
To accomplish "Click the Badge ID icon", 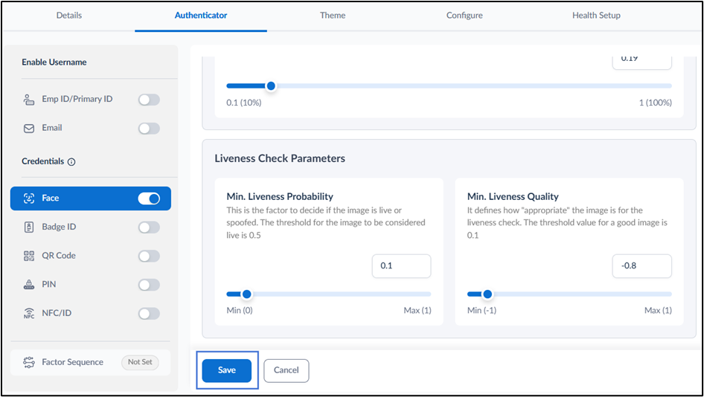I will (29, 227).
